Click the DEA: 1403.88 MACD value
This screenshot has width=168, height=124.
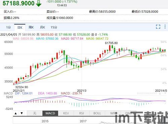point(47,93)
